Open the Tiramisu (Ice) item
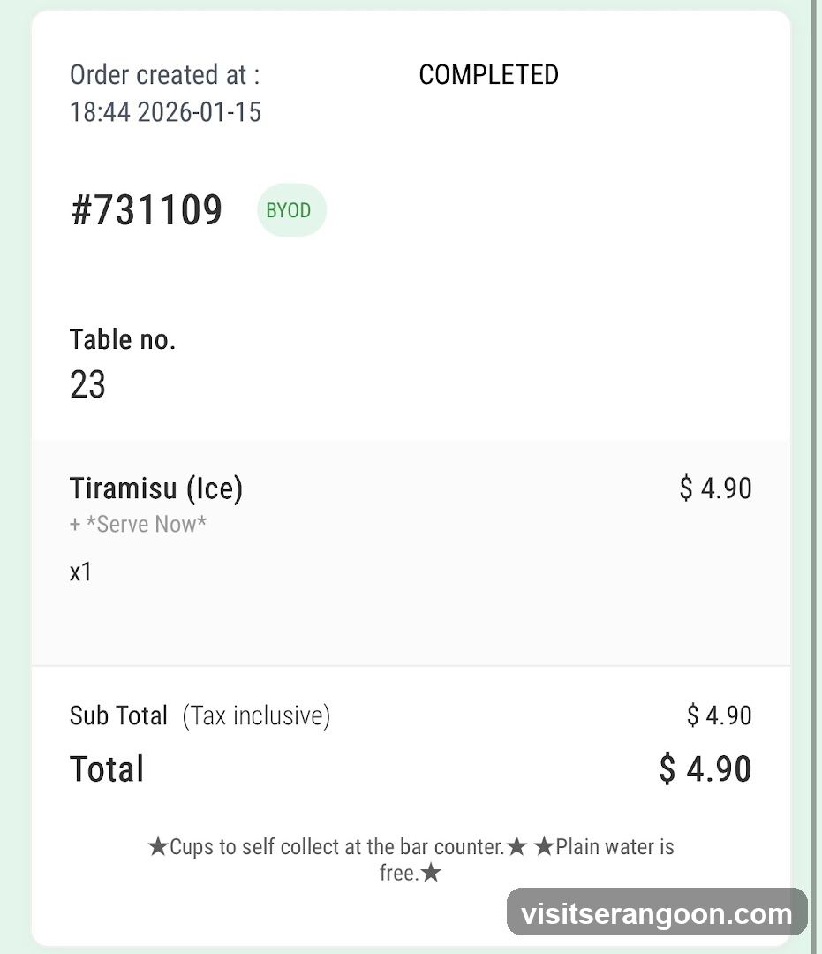 156,488
